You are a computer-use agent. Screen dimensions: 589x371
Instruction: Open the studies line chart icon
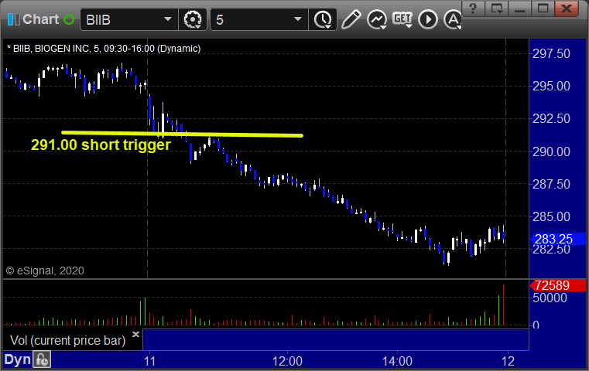point(377,19)
